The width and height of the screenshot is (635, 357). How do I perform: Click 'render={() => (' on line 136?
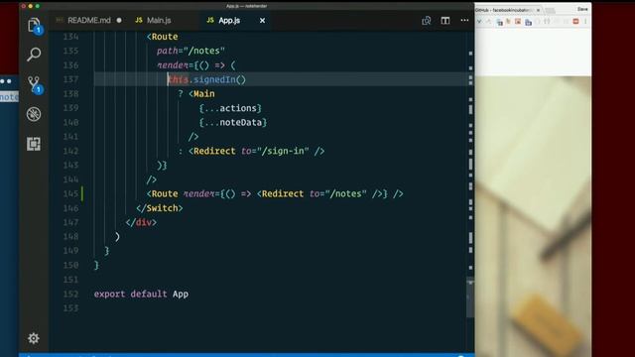[x=196, y=65]
